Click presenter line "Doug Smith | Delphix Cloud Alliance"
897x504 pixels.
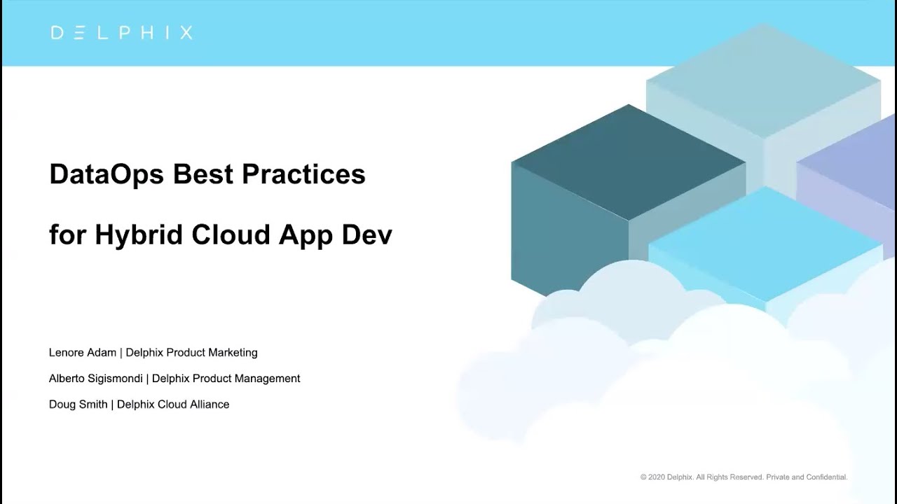coord(139,405)
